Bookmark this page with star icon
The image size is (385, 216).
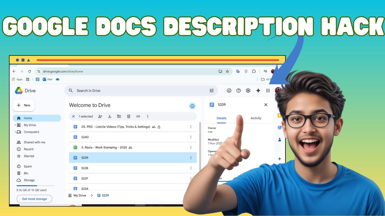(x=227, y=71)
